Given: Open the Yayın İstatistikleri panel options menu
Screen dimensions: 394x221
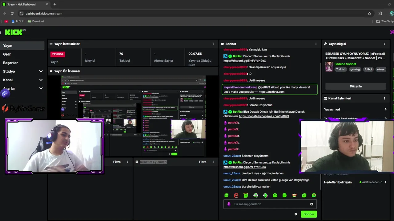Looking at the screenshot, I should (x=213, y=44).
